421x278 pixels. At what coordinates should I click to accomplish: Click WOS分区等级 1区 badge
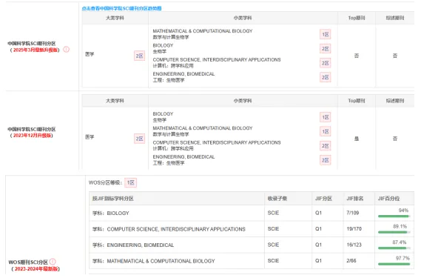pyautogui.click(x=130, y=182)
